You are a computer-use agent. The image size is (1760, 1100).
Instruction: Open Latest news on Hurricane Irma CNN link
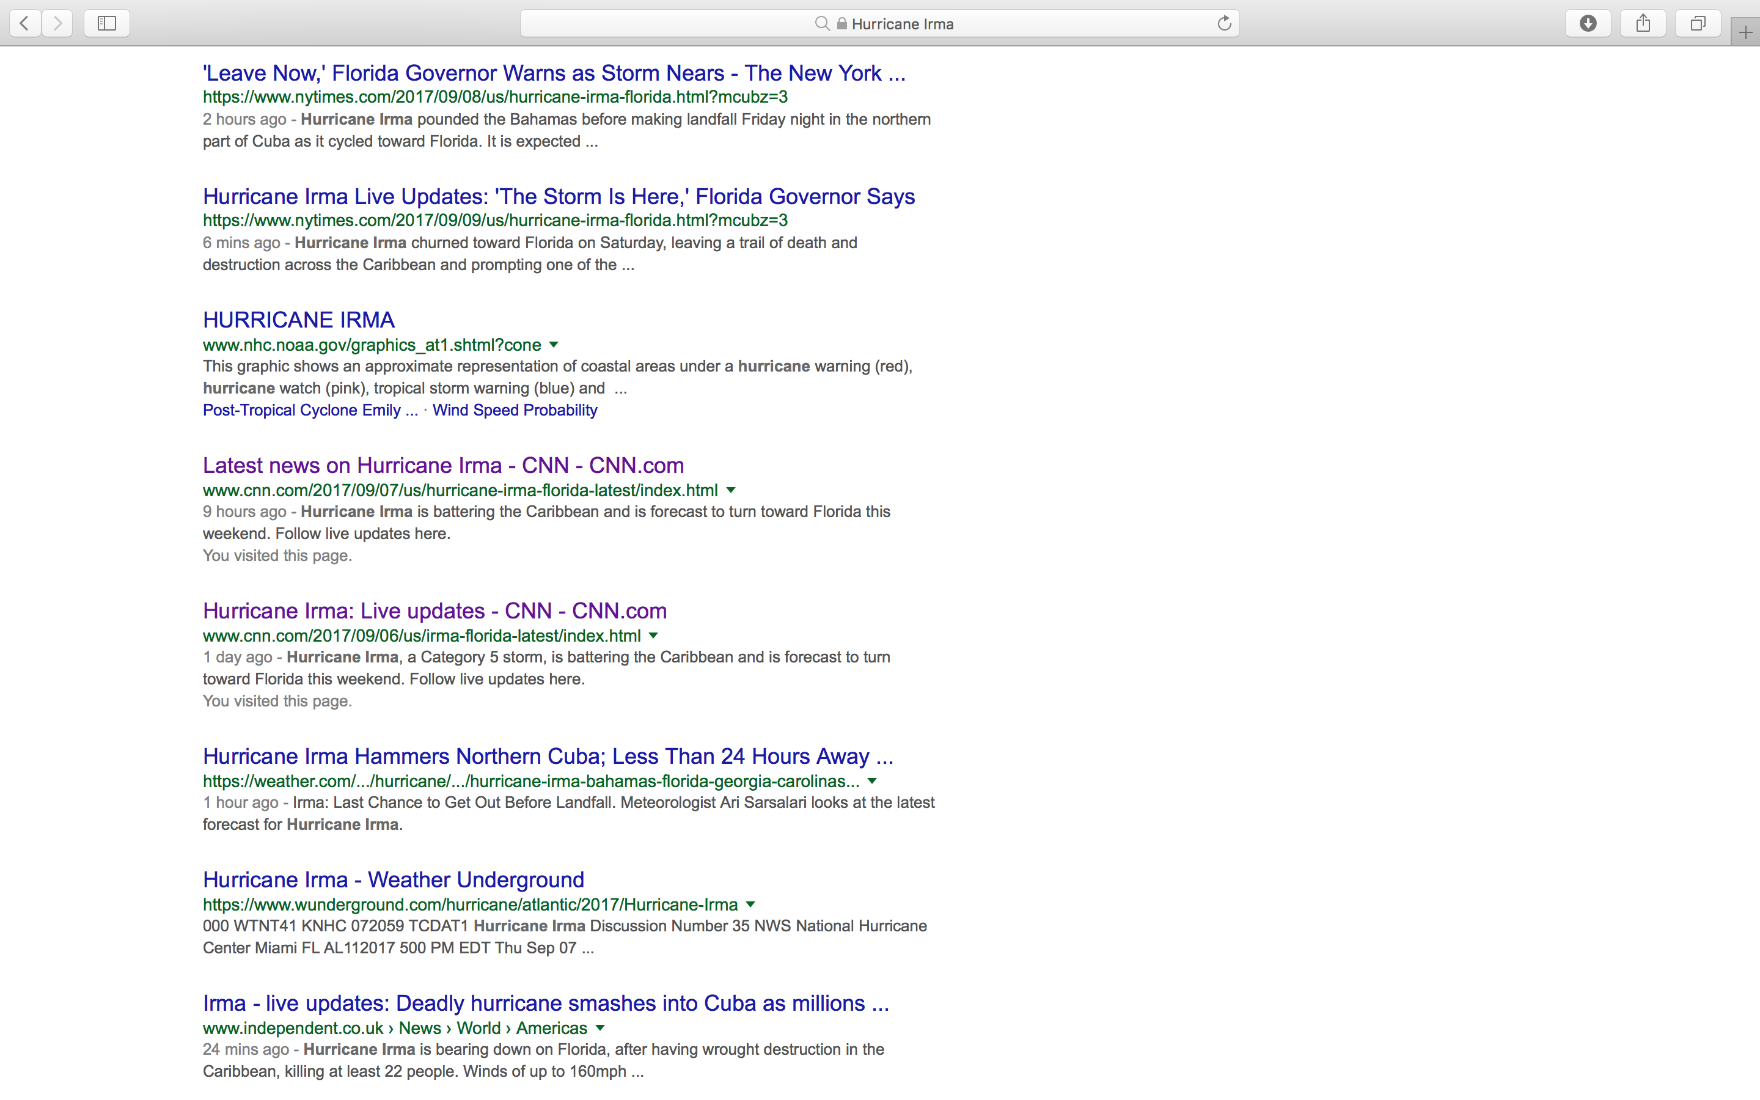(x=443, y=465)
